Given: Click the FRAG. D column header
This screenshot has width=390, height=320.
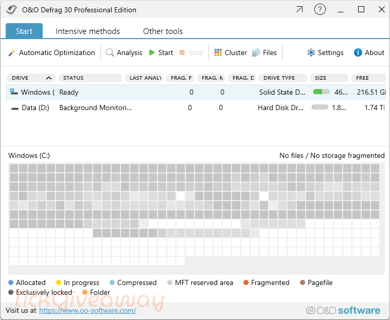Looking at the screenshot, I should point(243,78).
